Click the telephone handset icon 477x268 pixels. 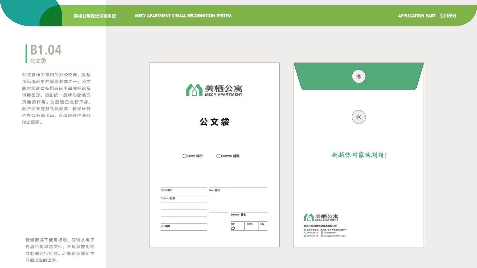[305, 233]
